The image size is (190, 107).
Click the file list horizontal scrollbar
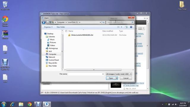click(94, 70)
